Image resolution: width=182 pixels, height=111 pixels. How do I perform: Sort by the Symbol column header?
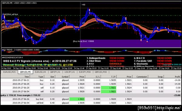point(62,77)
